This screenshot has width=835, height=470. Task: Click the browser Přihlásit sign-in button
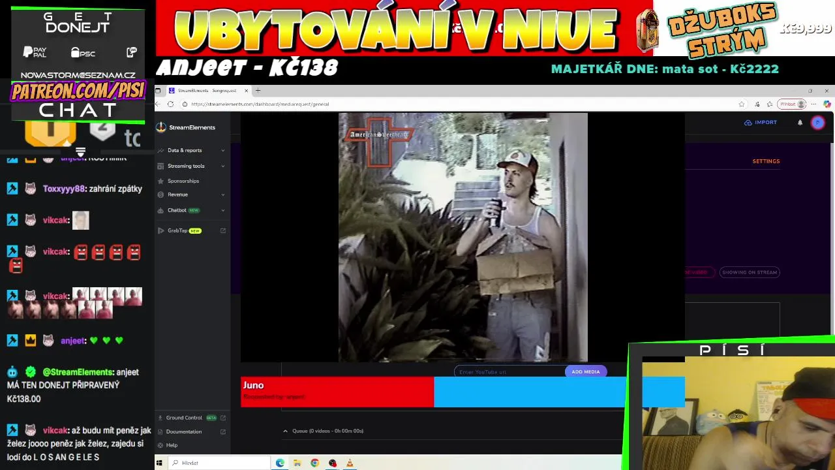click(793, 104)
